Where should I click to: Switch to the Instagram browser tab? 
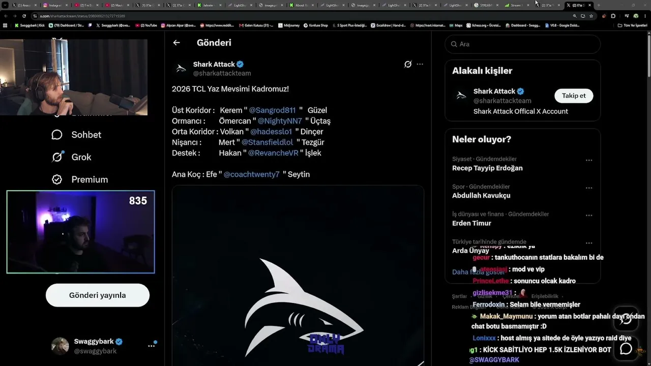point(55,5)
